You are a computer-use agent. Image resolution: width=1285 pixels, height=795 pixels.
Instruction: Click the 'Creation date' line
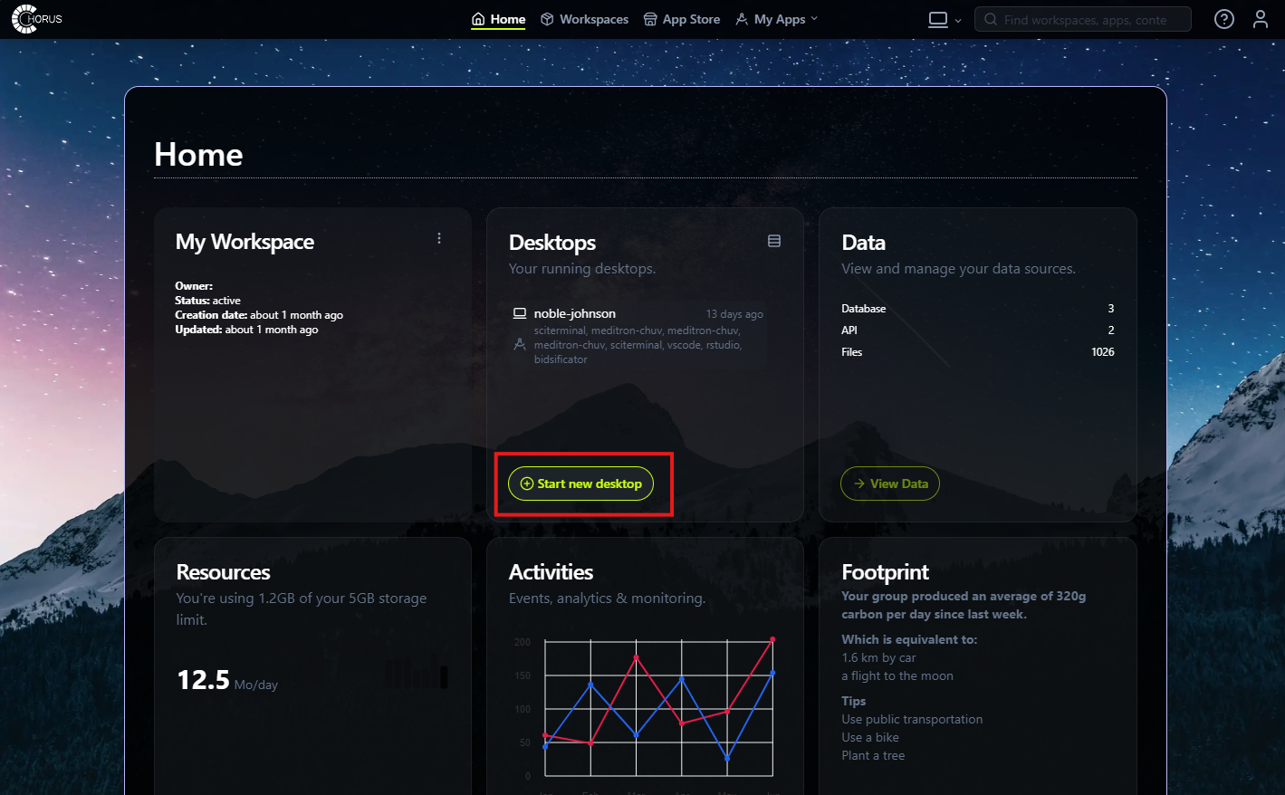pyautogui.click(x=259, y=315)
